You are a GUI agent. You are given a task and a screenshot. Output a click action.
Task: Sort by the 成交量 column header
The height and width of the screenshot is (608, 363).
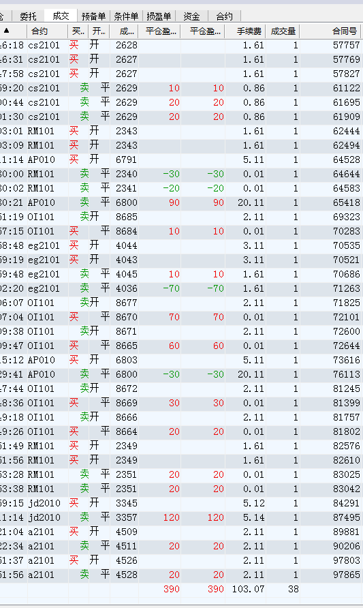click(283, 31)
